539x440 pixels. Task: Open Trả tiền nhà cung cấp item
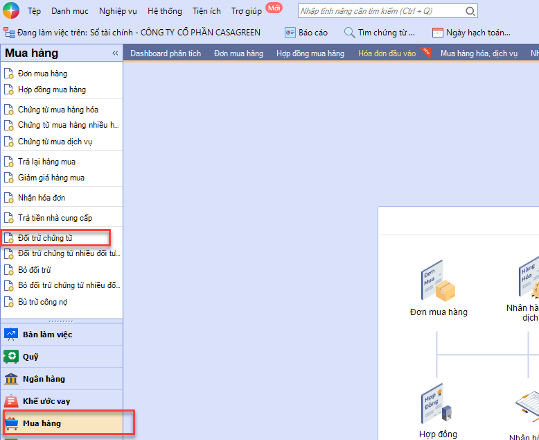tap(55, 218)
